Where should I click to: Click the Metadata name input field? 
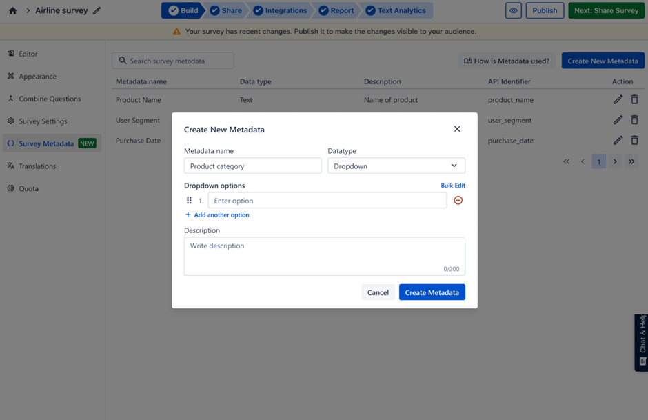[252, 166]
